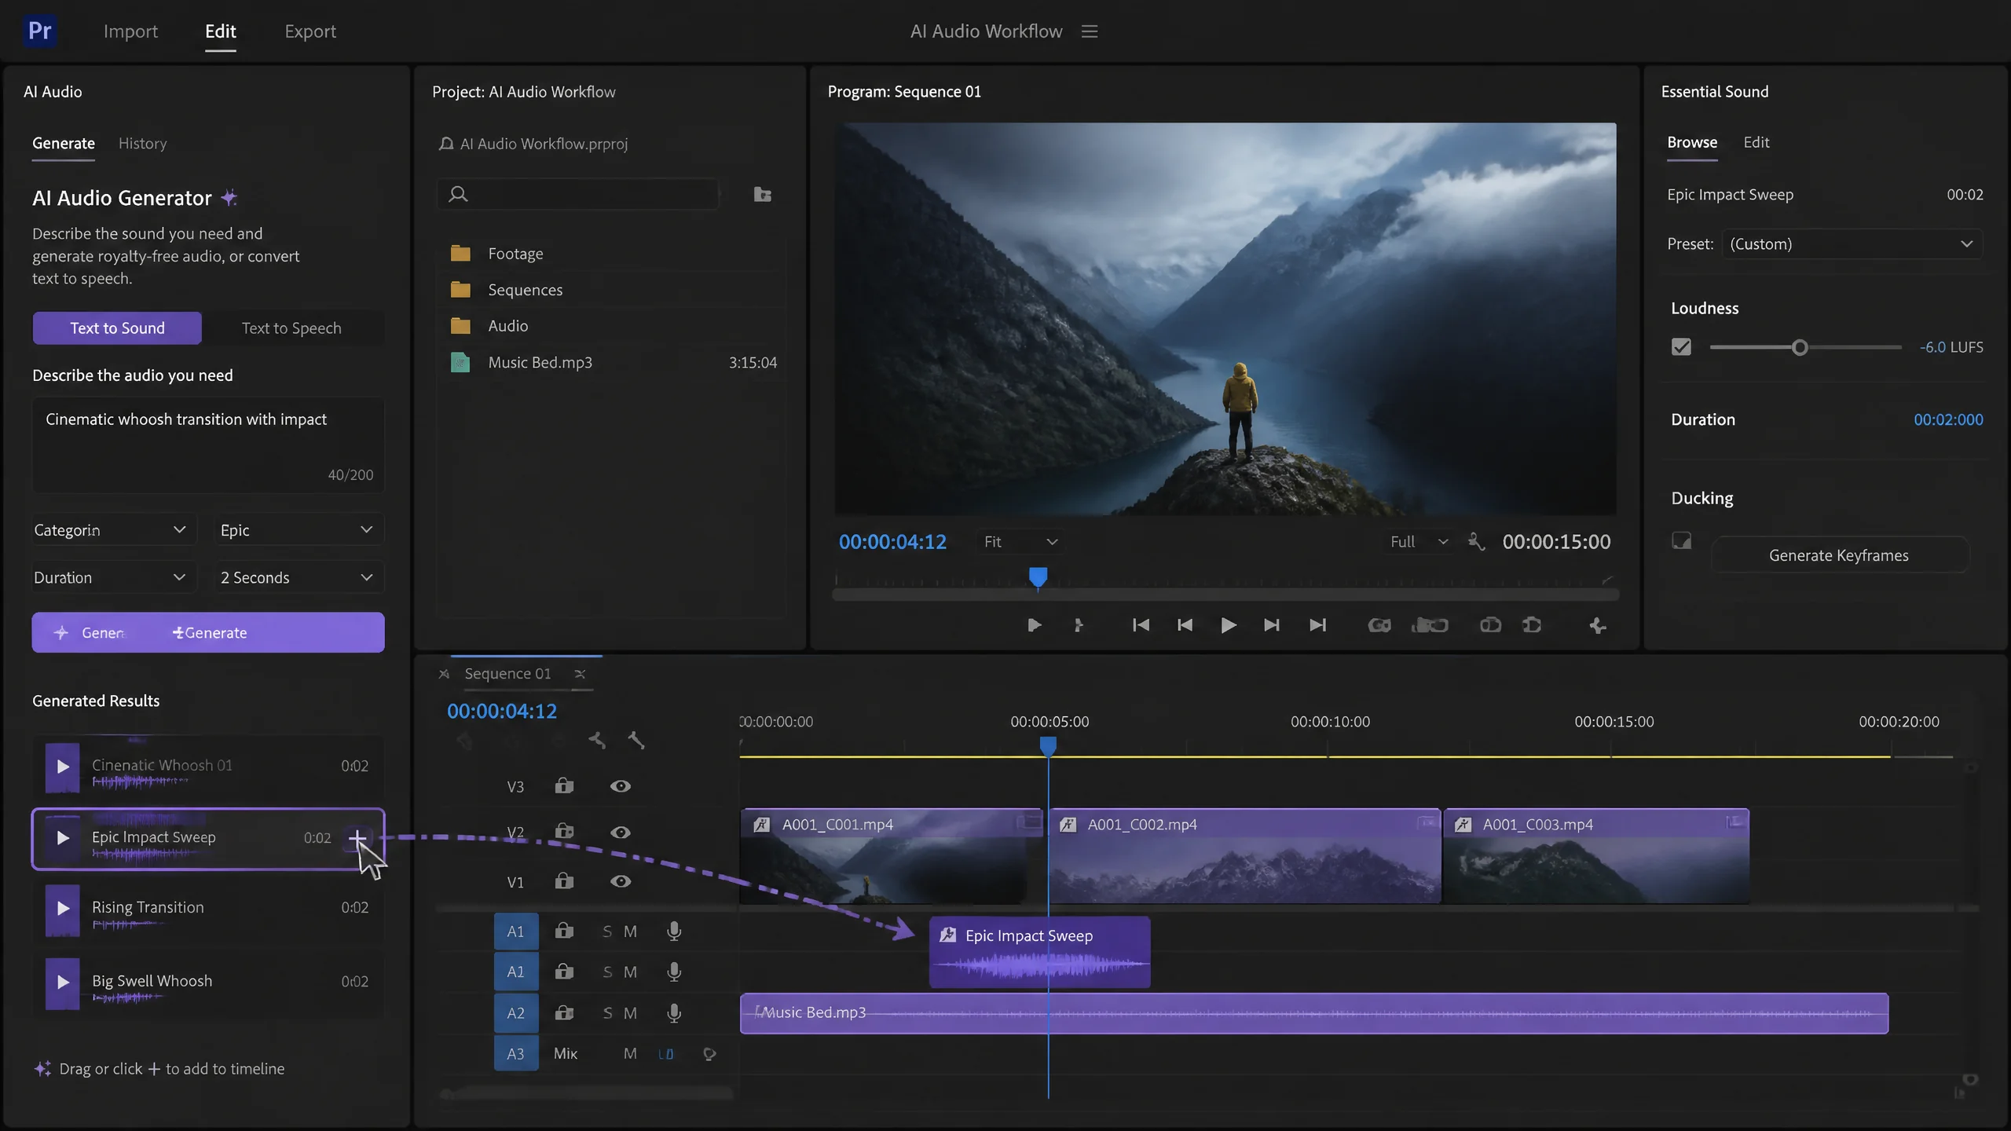Screen dimensions: 2011x1131
Task: Open the Fit zoom level dropdown
Action: coord(1020,542)
